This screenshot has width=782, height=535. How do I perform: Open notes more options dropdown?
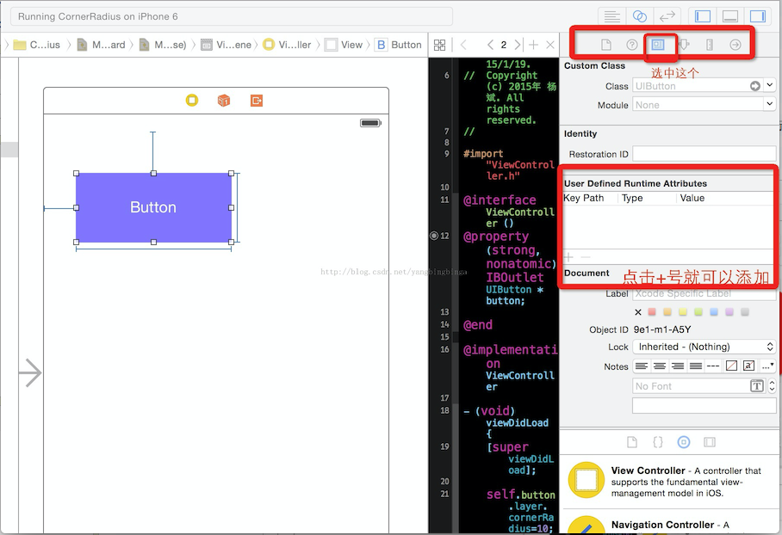pyautogui.click(x=768, y=366)
